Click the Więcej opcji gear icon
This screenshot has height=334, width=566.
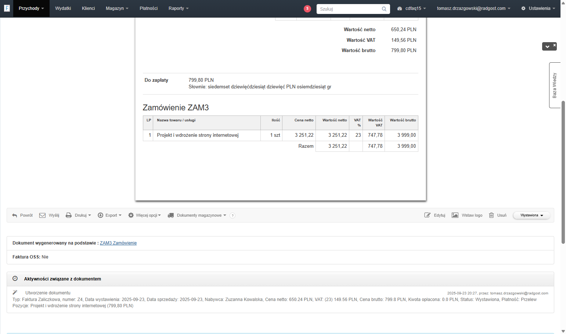point(131,215)
